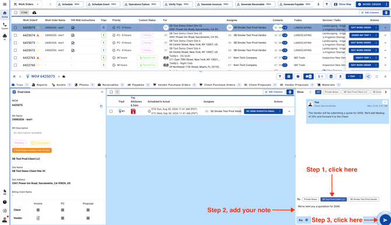Viewport: 391px width, 225px height.
Task: Expand the row chevron for work order 6422763
Action: pyautogui.click(x=385, y=58)
